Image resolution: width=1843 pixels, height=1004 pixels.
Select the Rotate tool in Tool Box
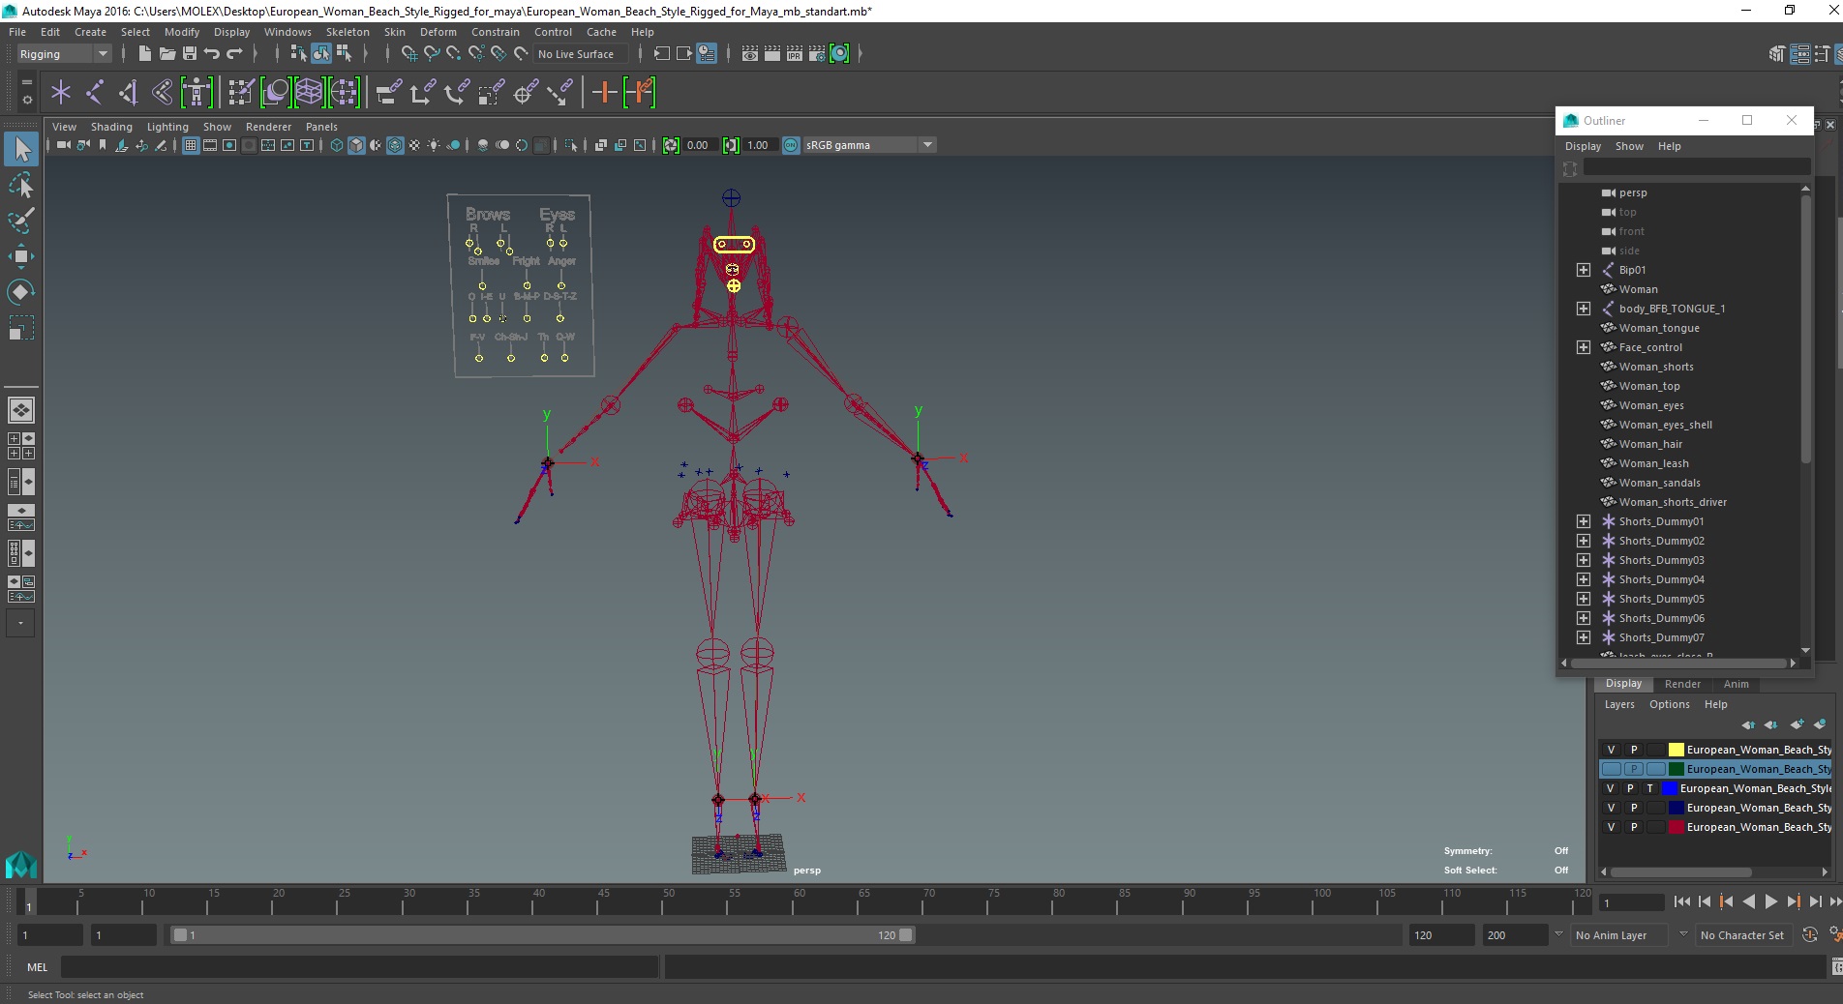(x=20, y=291)
